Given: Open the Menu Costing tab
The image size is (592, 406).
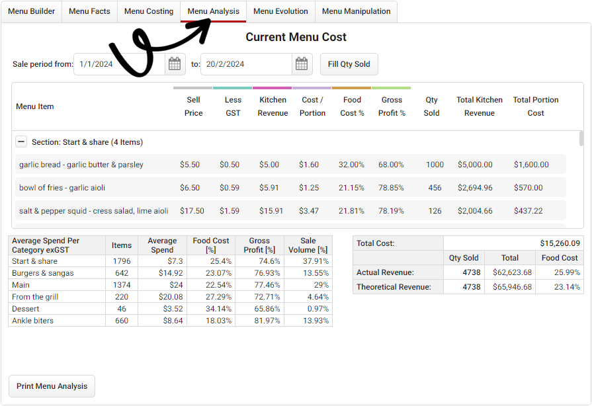Looking at the screenshot, I should pos(148,11).
